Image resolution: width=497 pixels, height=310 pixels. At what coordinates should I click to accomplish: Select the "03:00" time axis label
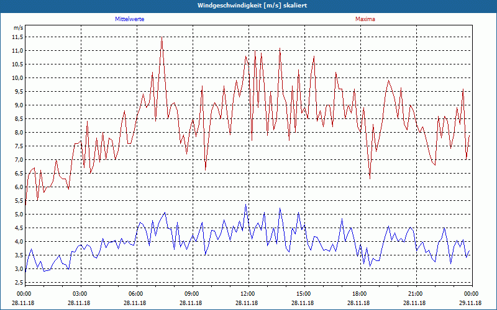coord(79,294)
